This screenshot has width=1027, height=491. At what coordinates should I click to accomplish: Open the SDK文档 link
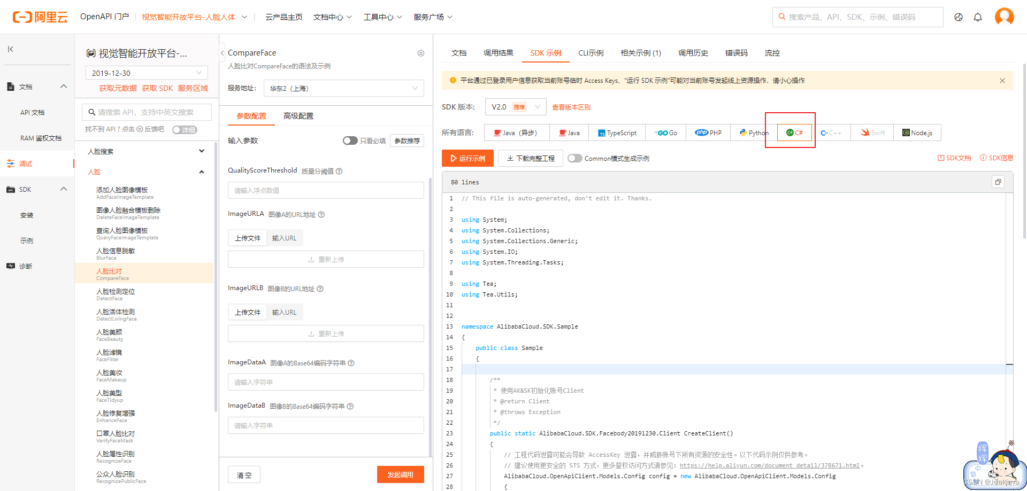954,158
